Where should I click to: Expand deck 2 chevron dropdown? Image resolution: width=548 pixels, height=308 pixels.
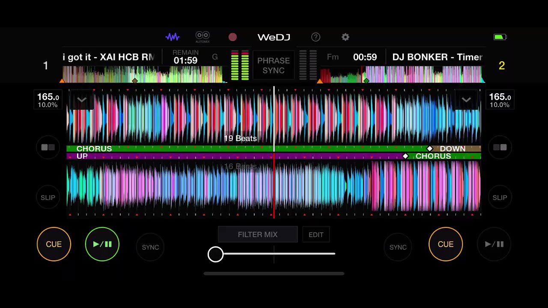pyautogui.click(x=466, y=100)
